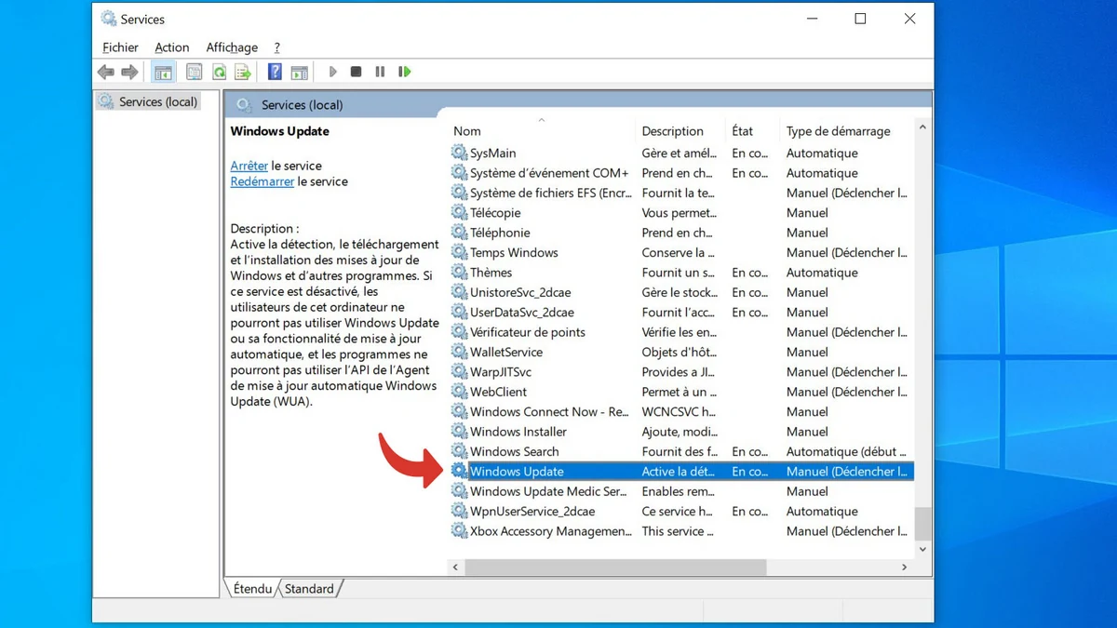Screen dimensions: 1117x628
Task: Click the horizontal scrollbar right arrow
Action: [904, 567]
